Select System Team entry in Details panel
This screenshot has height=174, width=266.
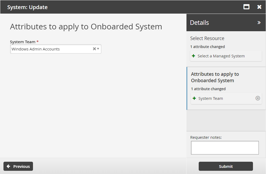211,98
